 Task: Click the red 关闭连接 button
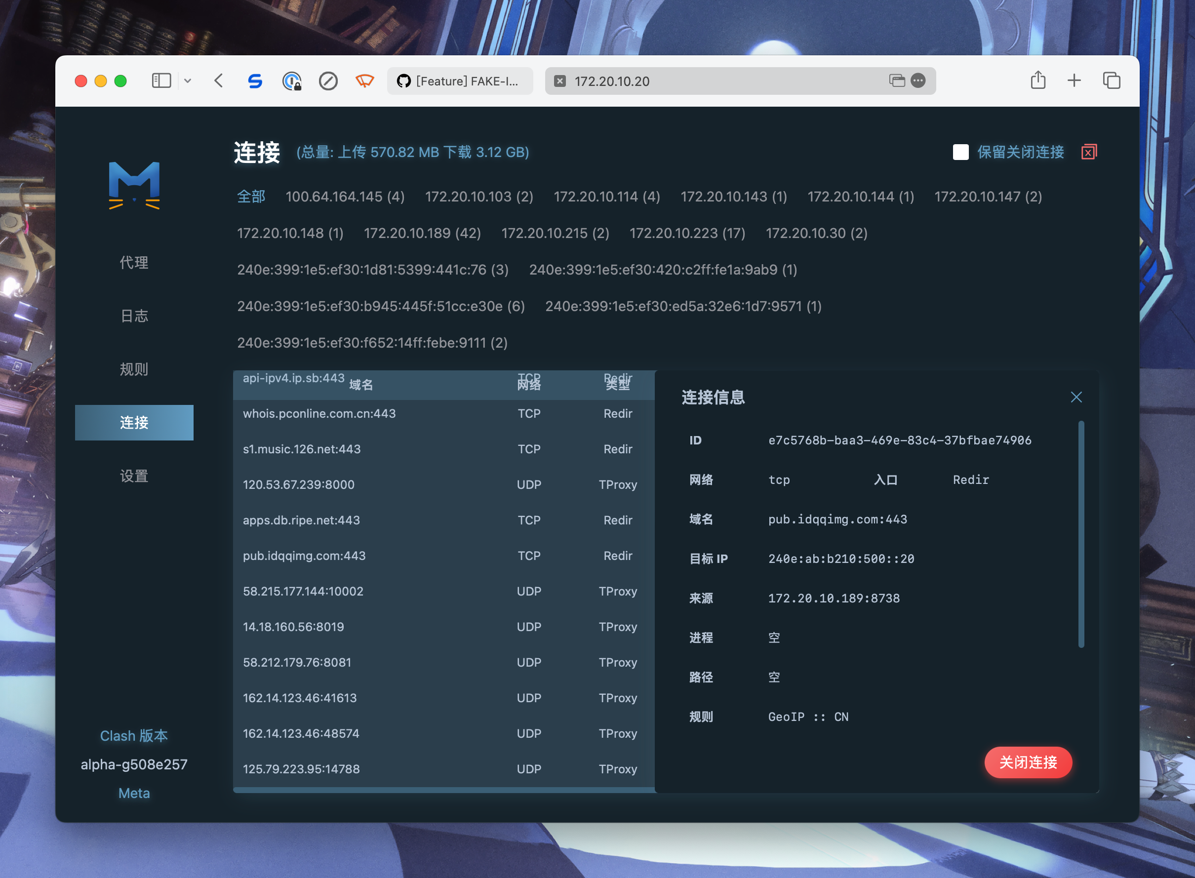pyautogui.click(x=1028, y=762)
